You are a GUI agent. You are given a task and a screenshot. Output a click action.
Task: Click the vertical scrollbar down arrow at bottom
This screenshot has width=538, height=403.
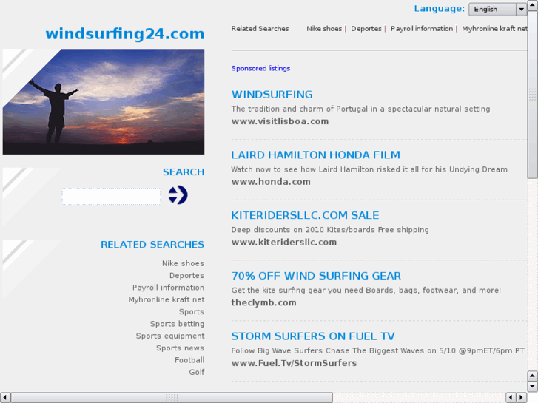click(x=533, y=386)
